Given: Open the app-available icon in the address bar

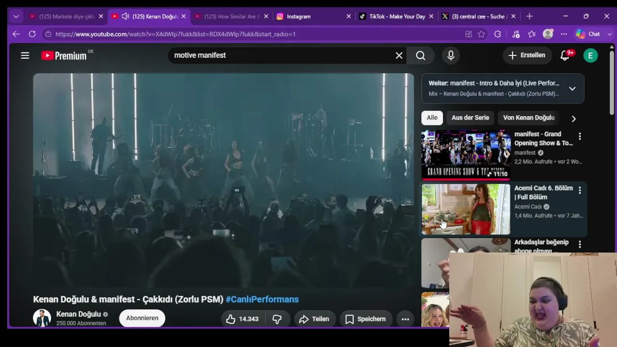Looking at the screenshot, I should coord(469,34).
